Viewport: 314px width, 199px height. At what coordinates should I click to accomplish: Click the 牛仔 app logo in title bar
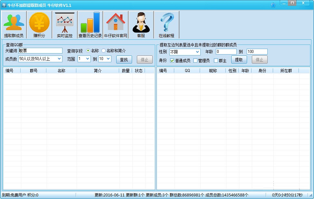3,3
